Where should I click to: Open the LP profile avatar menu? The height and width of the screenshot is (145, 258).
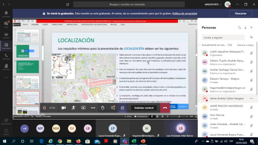[x=228, y=5]
